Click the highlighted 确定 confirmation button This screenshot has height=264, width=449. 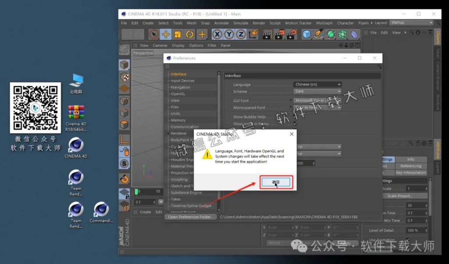point(275,182)
